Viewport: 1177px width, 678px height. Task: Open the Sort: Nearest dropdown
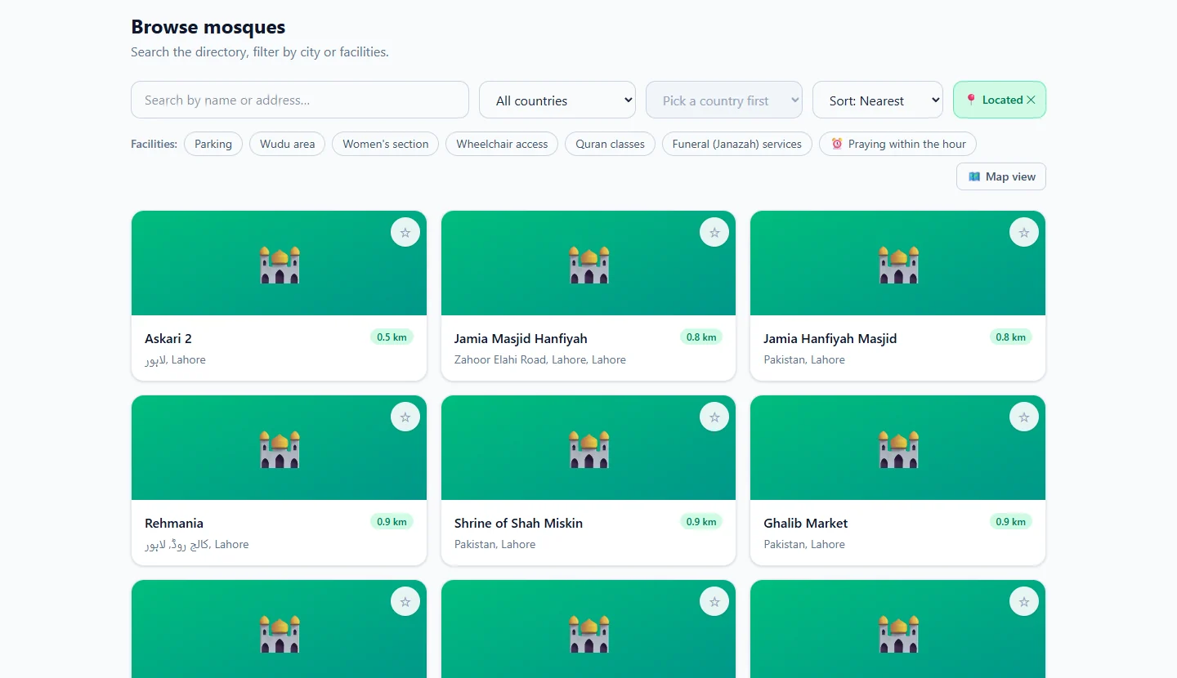coord(878,100)
